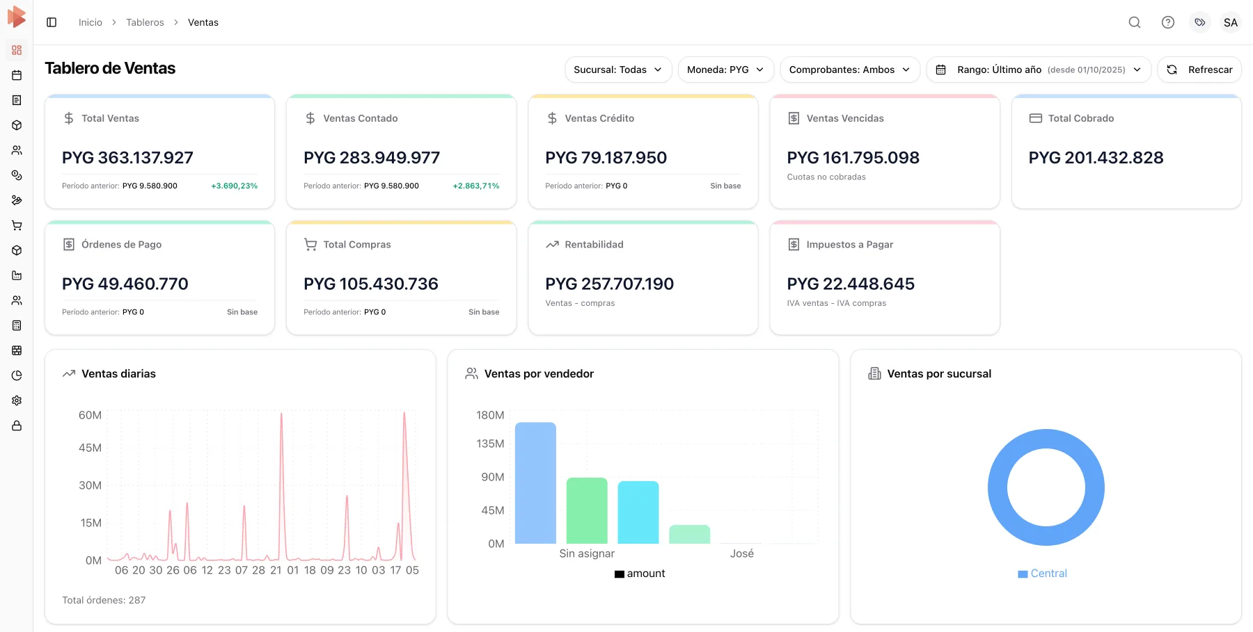
Task: Click the José axis label
Action: [742, 553]
